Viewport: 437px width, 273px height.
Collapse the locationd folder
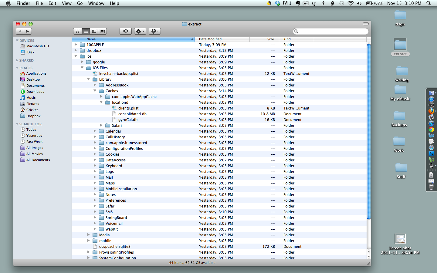click(101, 103)
